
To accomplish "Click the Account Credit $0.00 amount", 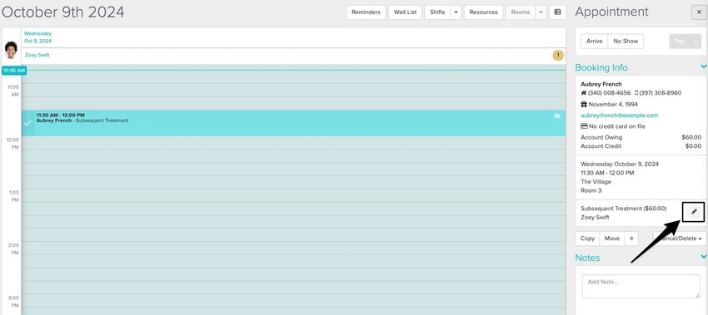I will (693, 146).
